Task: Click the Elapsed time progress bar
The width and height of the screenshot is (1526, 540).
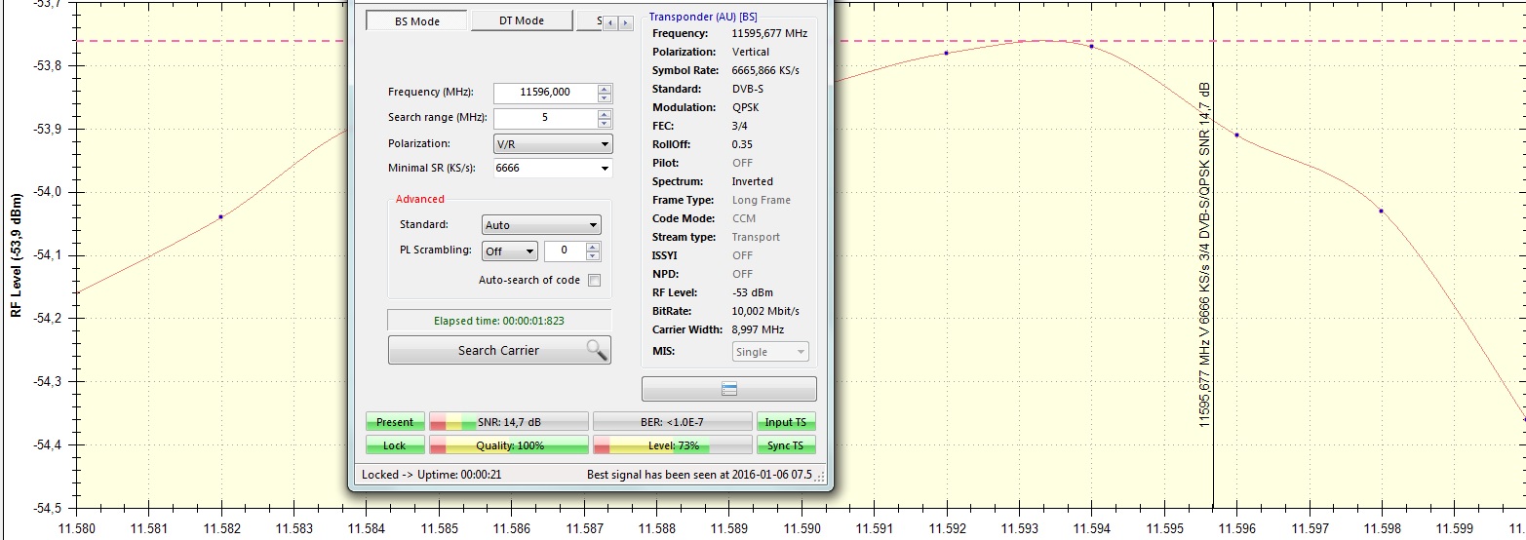Action: [x=499, y=320]
